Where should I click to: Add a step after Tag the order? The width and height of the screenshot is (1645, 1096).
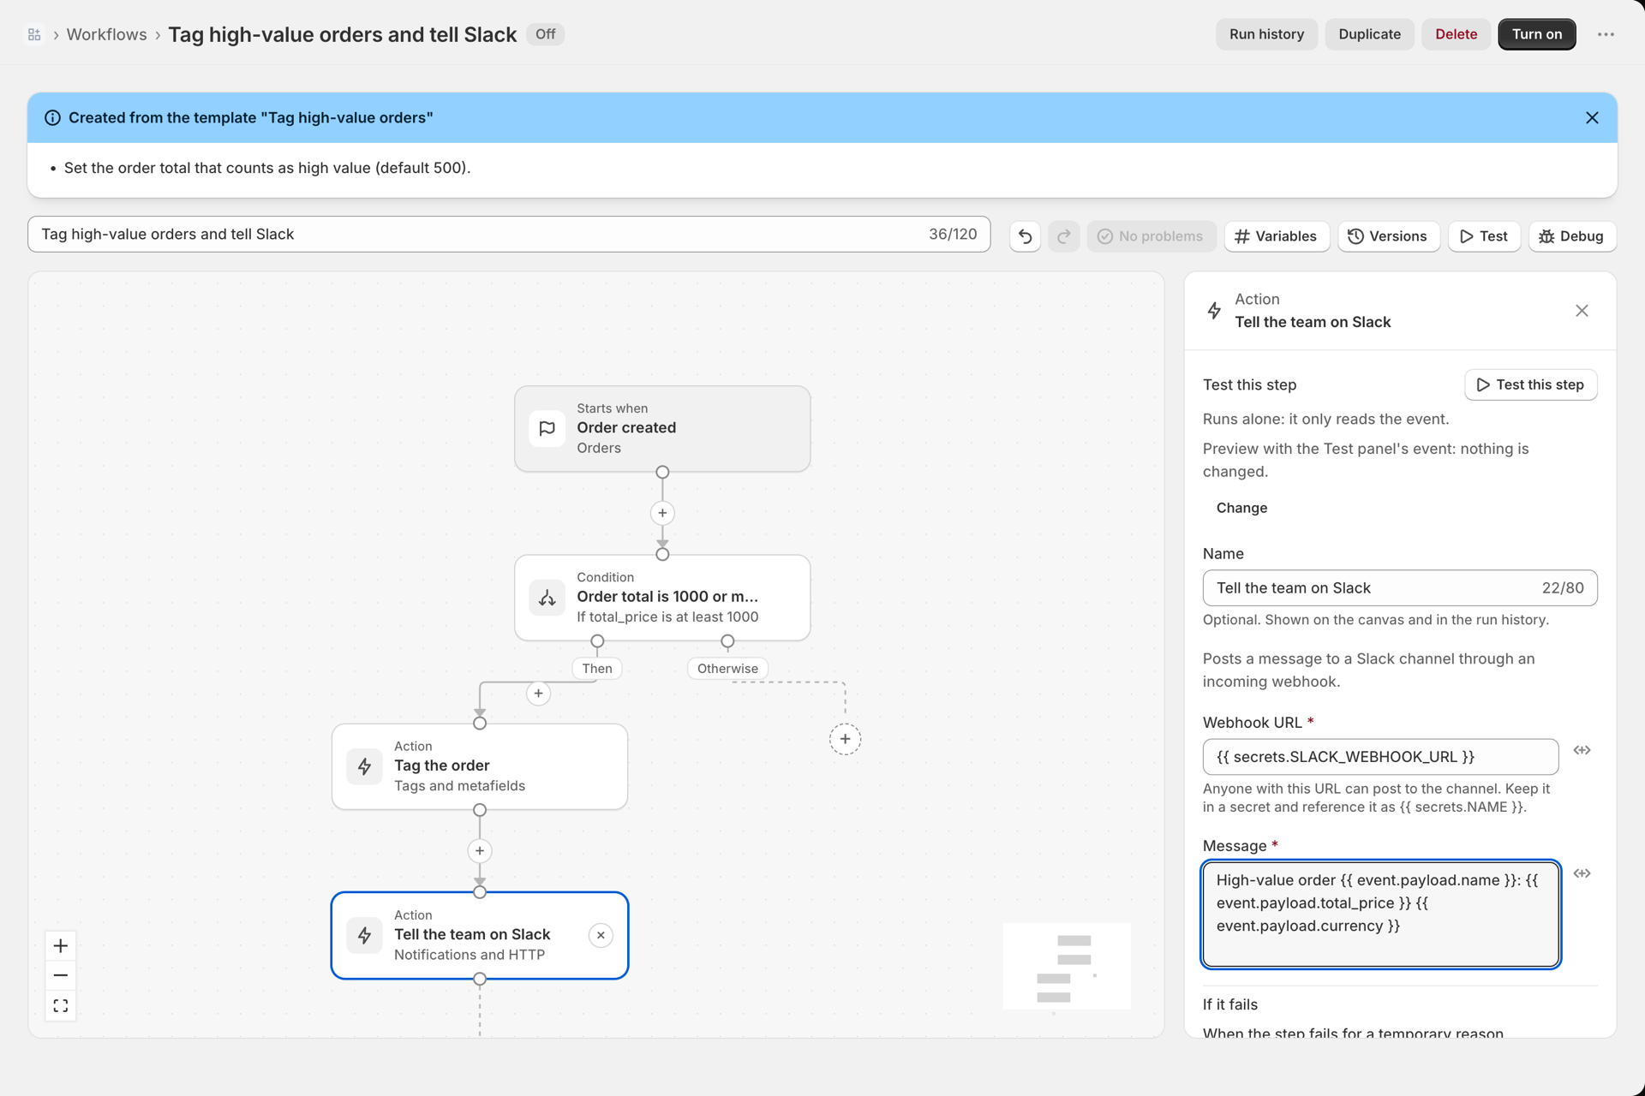point(480,851)
